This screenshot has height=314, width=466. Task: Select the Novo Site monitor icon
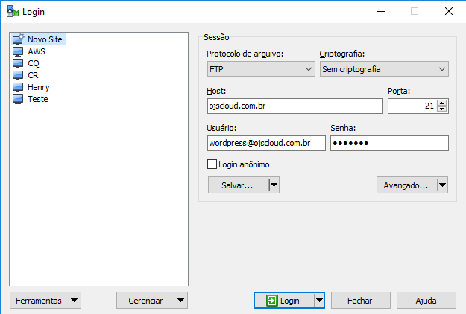tap(18, 39)
